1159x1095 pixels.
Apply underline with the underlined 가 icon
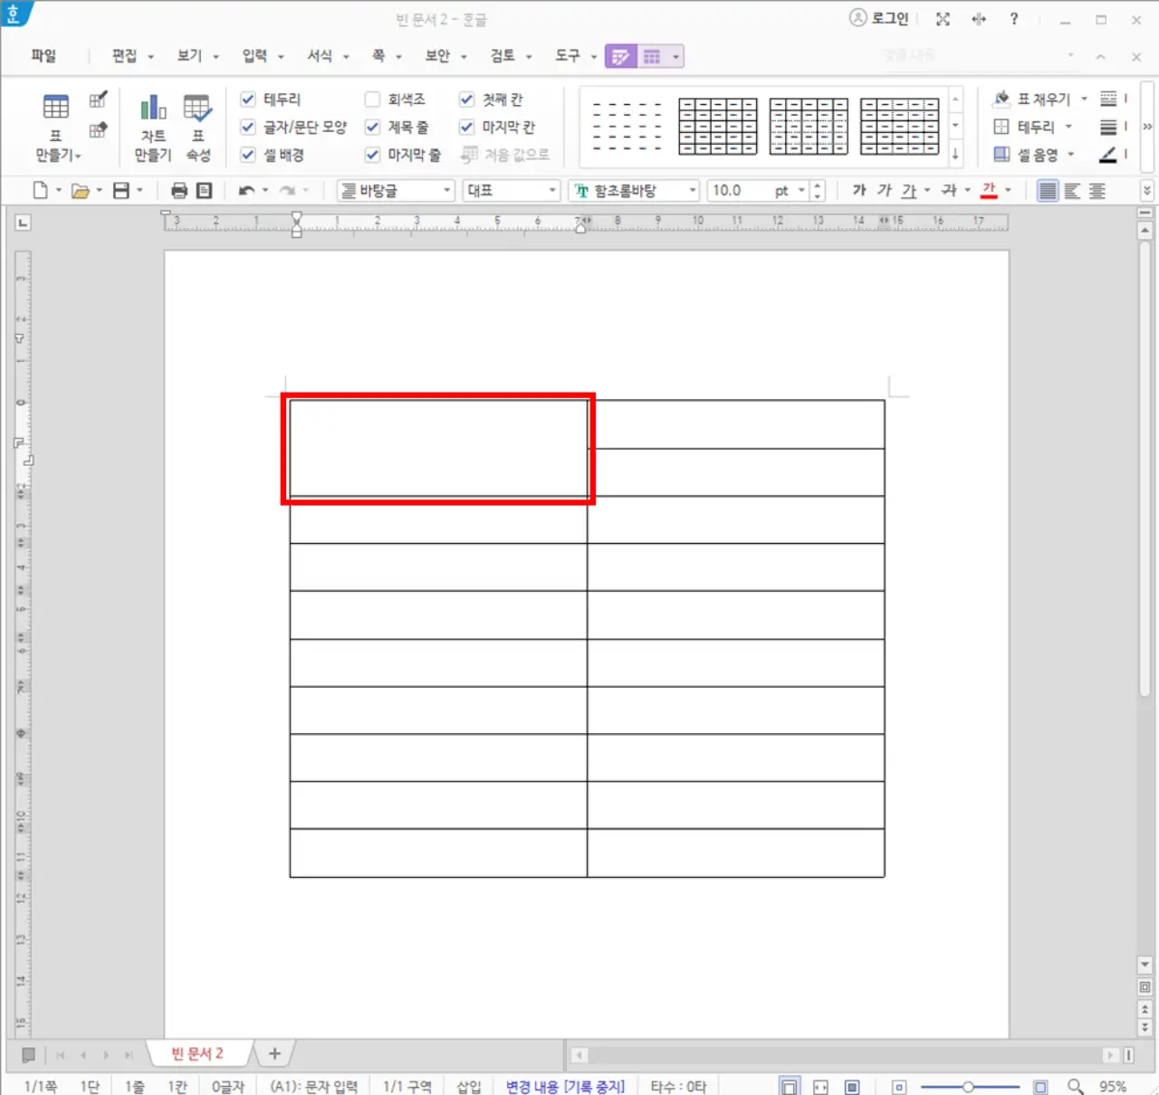coord(909,190)
